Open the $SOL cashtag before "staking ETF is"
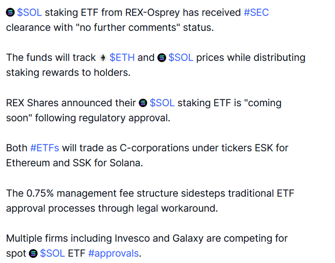 [162, 103]
